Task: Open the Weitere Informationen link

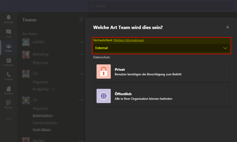Action: click(x=129, y=40)
